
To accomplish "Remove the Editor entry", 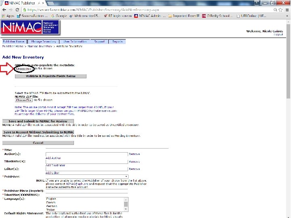I will tap(134, 169).
